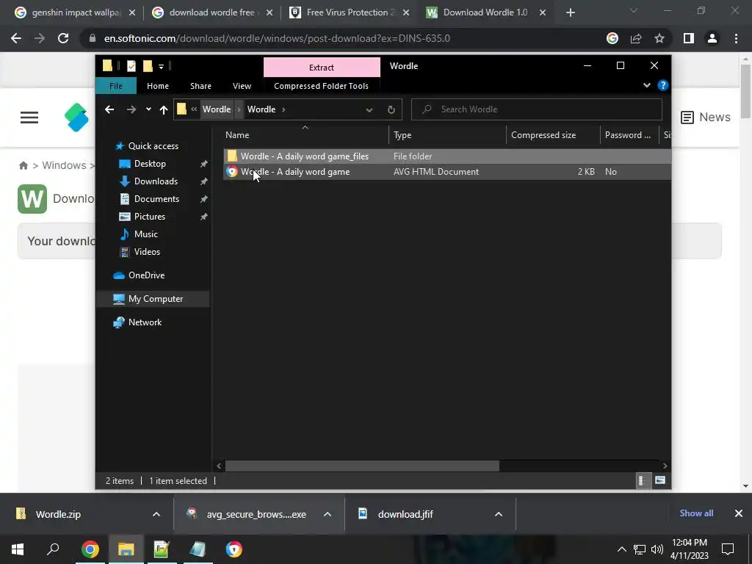Image resolution: width=752 pixels, height=564 pixels.
Task: Sort by the Type column header
Action: coord(447,135)
